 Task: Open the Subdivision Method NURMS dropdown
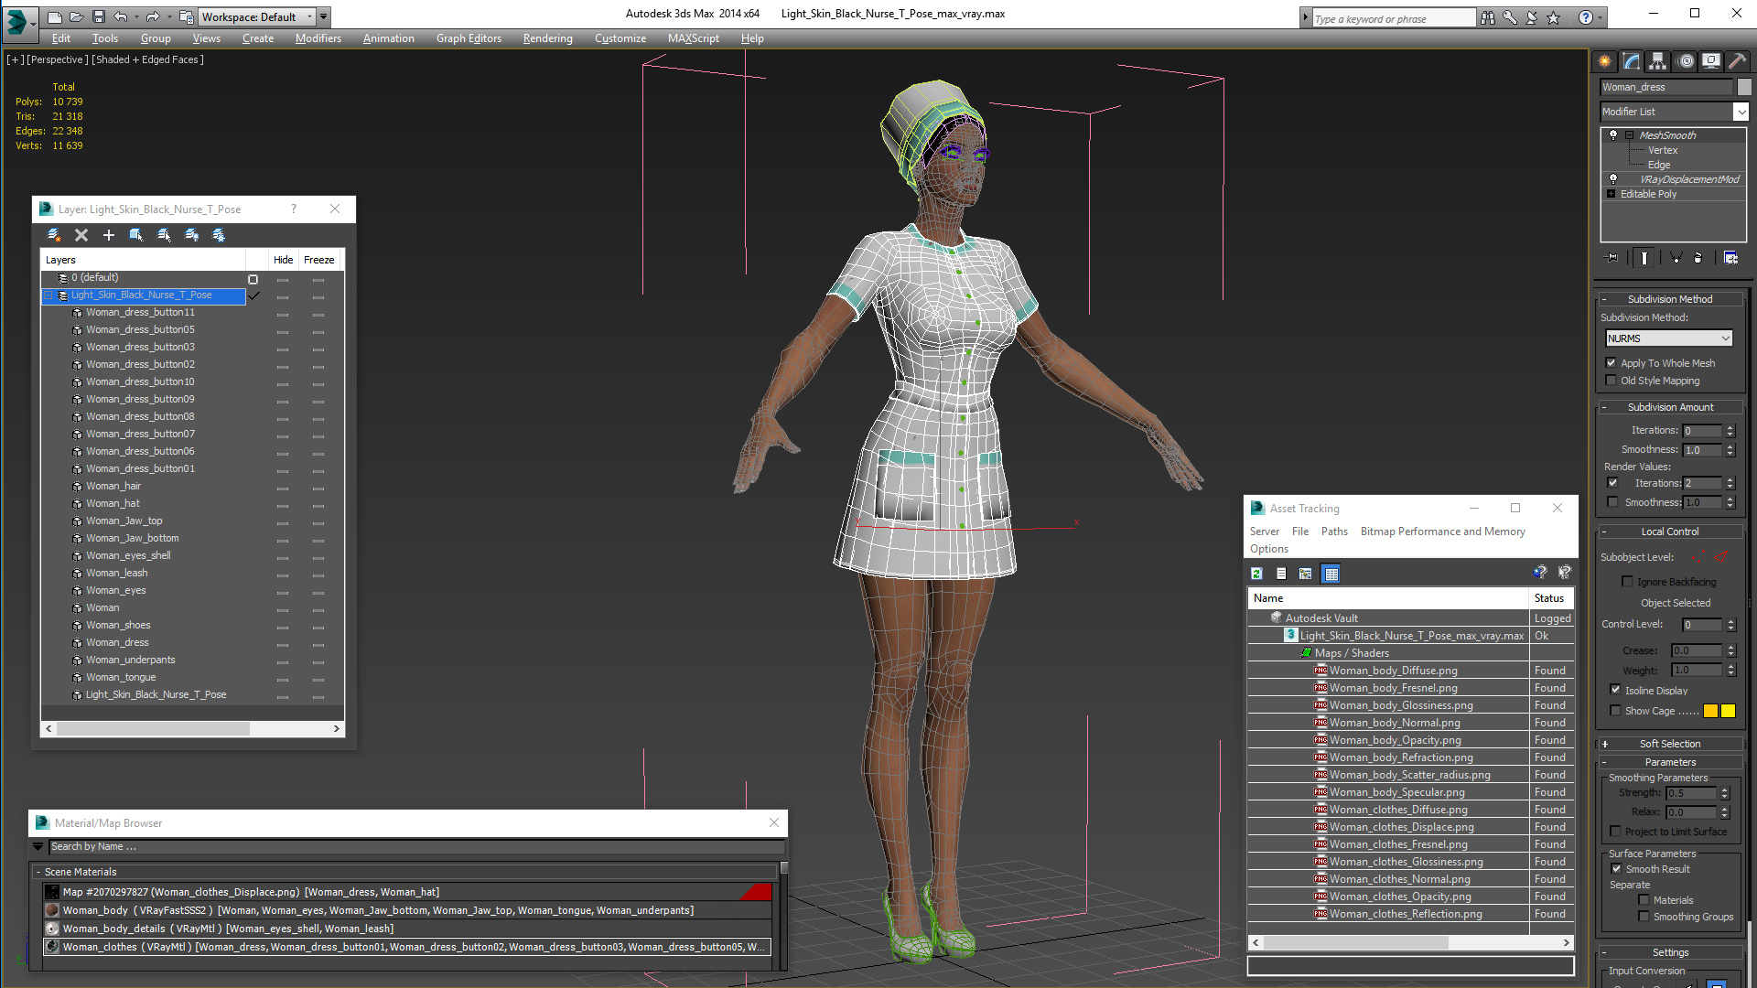(1669, 338)
